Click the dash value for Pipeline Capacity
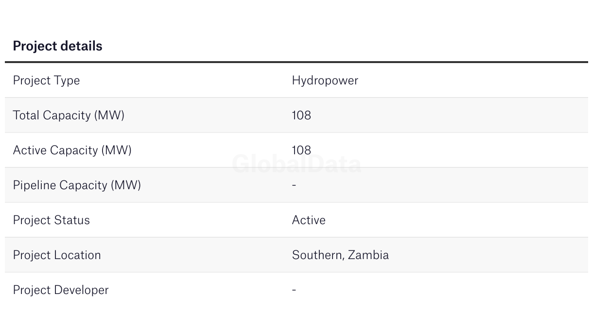Viewport: 593px width, 327px height. [294, 185]
